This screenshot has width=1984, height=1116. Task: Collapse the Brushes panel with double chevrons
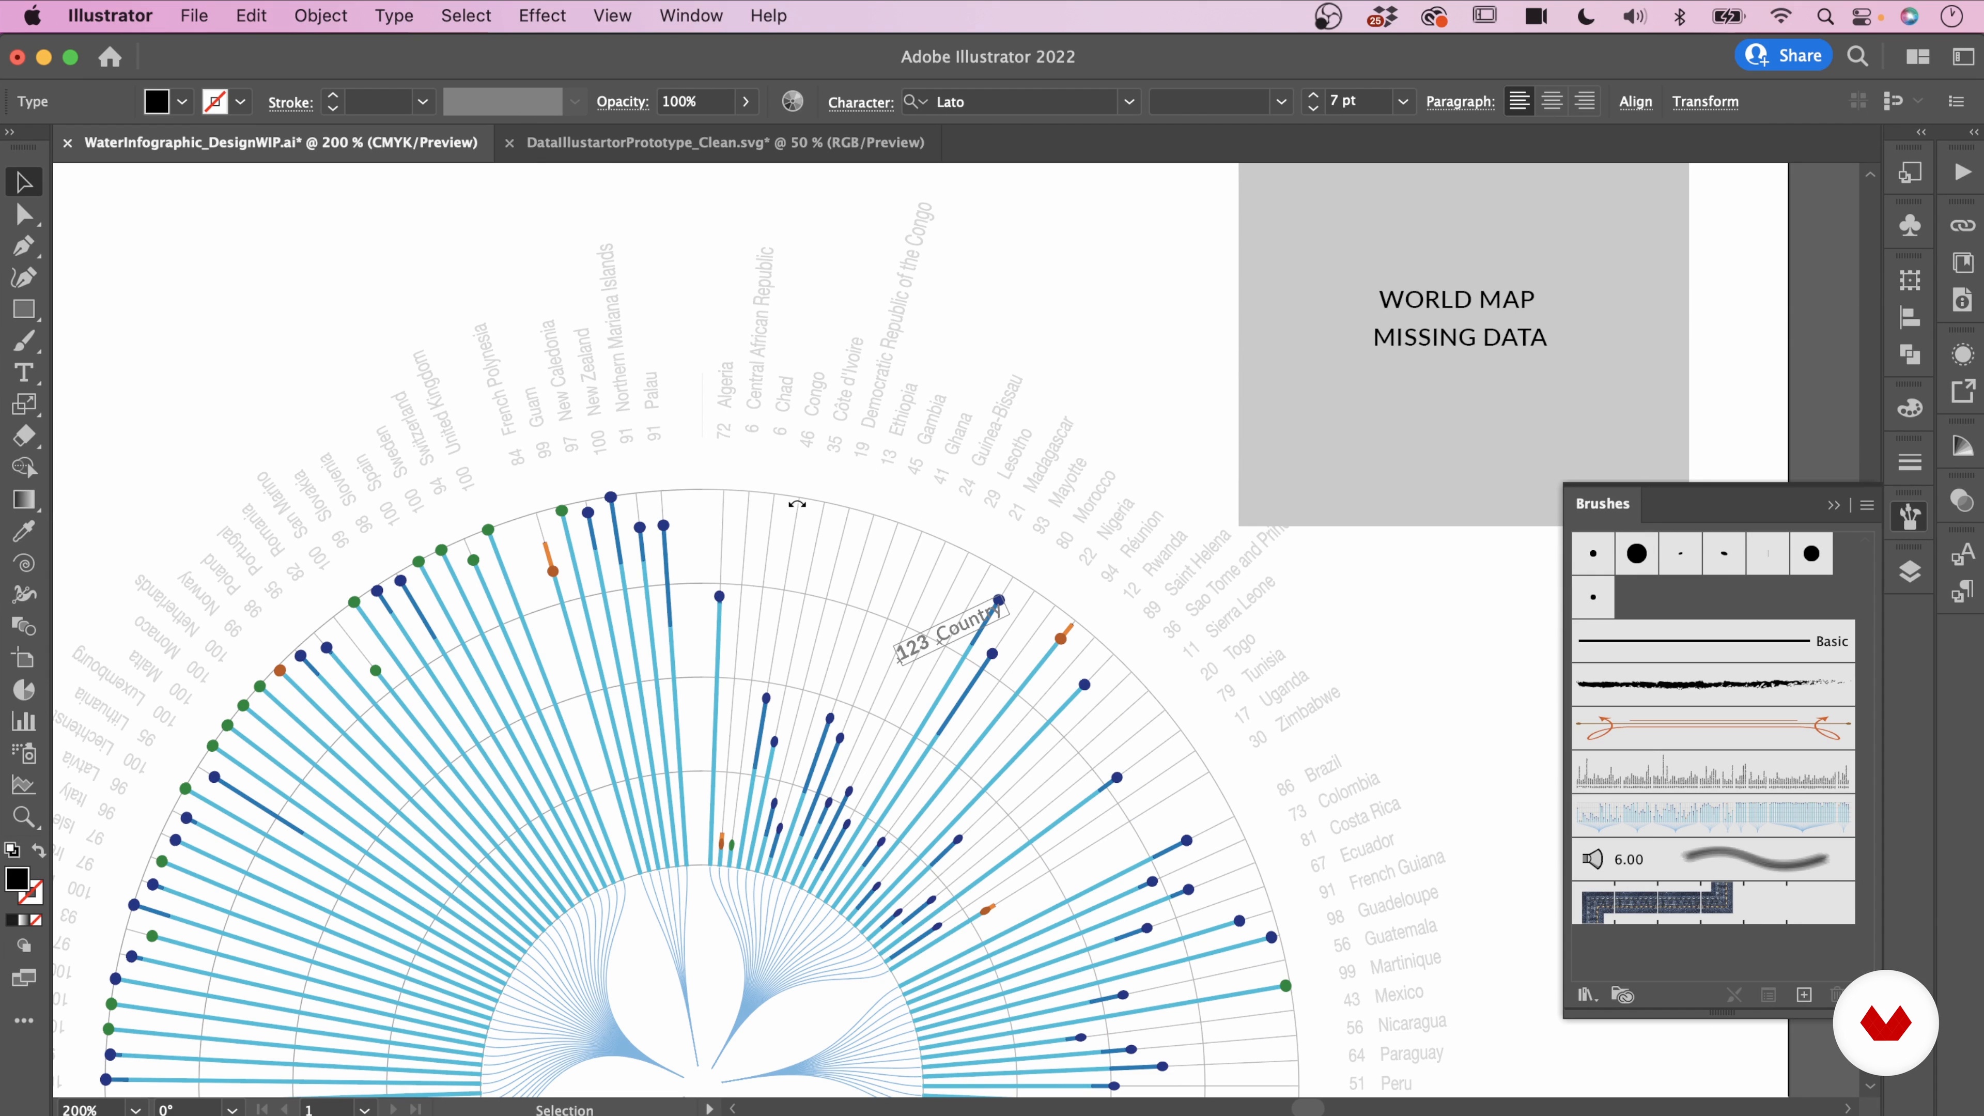coord(1834,505)
